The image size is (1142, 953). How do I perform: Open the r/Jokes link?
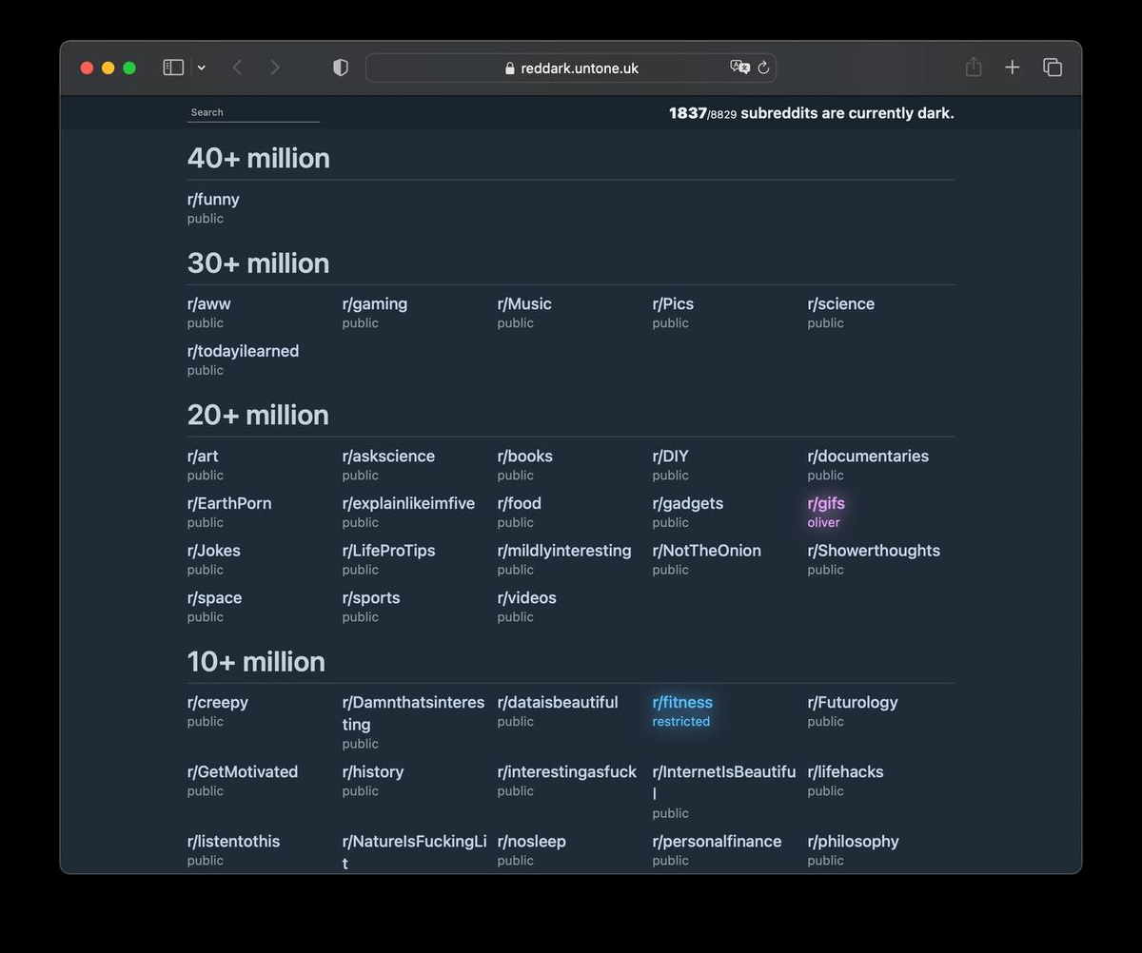[x=214, y=551]
